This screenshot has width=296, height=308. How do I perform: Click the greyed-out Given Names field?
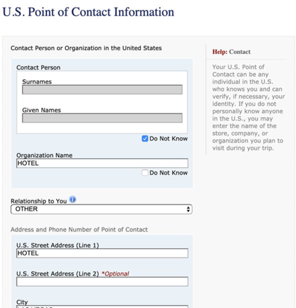point(102,118)
